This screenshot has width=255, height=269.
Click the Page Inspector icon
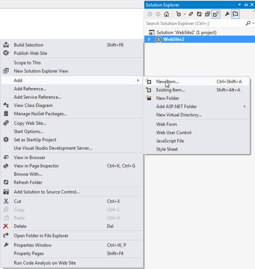[x=6, y=166]
